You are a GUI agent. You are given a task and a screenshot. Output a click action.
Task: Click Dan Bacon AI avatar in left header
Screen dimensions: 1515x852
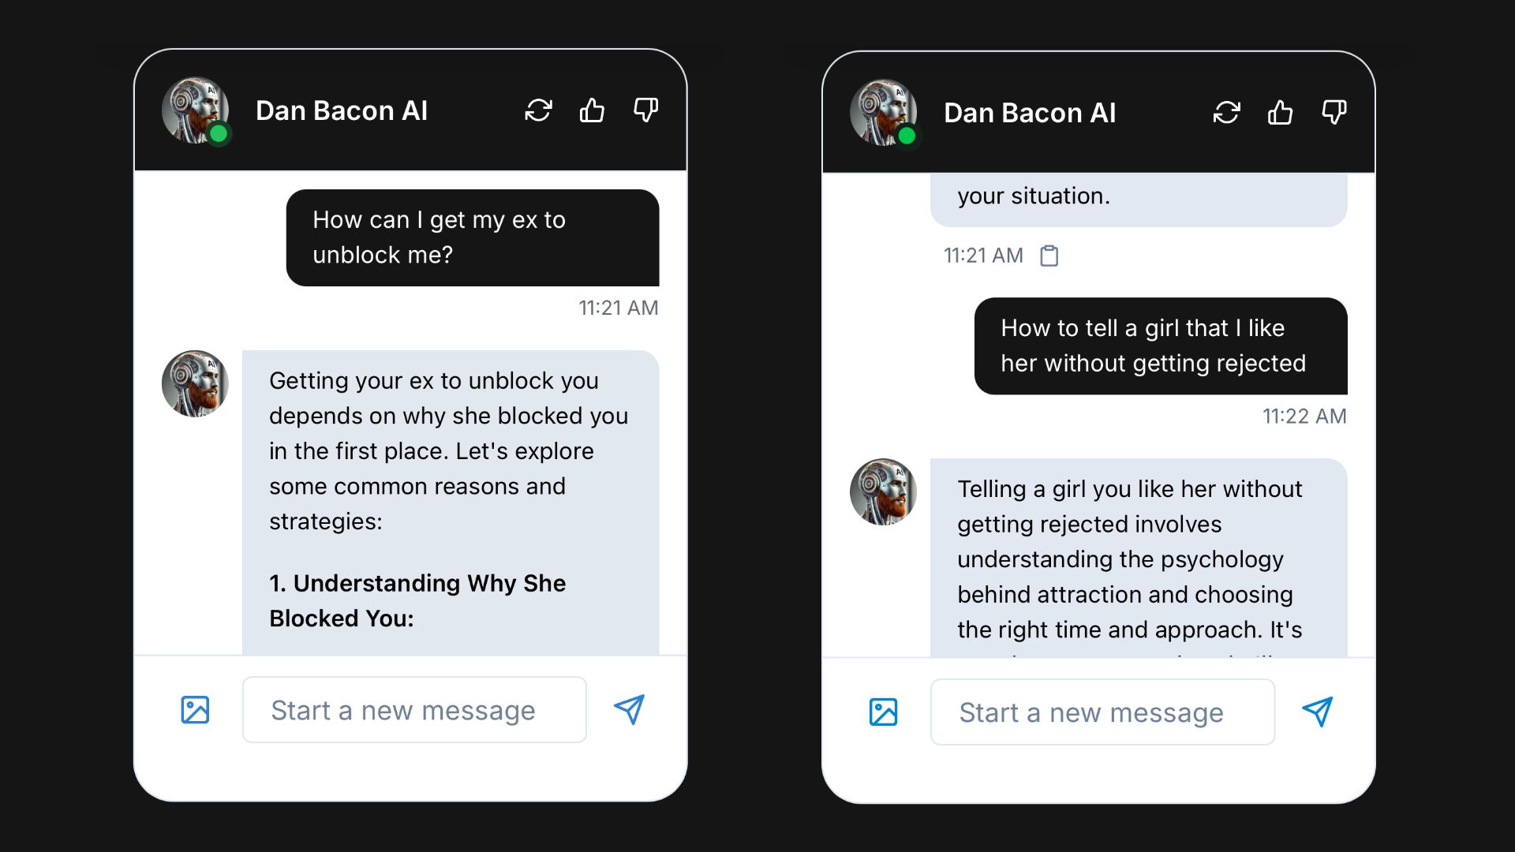click(x=195, y=110)
